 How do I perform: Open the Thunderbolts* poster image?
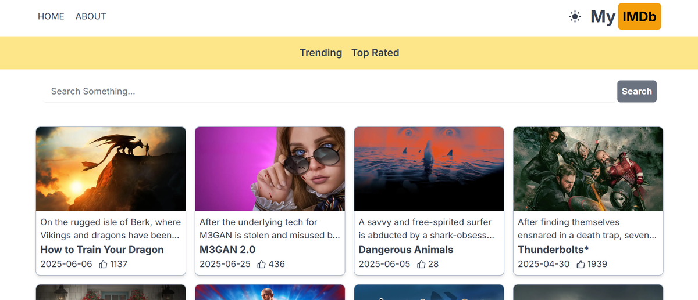pos(588,169)
